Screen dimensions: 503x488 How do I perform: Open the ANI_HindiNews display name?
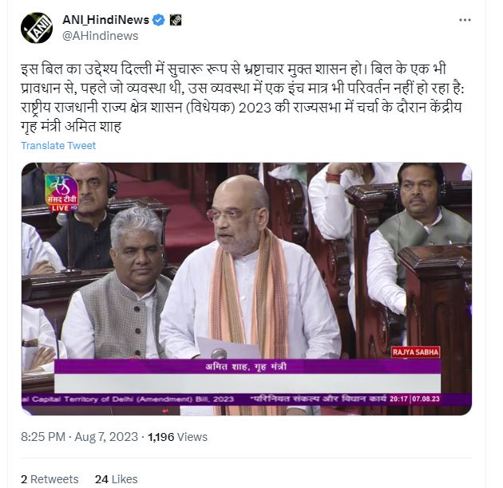point(106,20)
